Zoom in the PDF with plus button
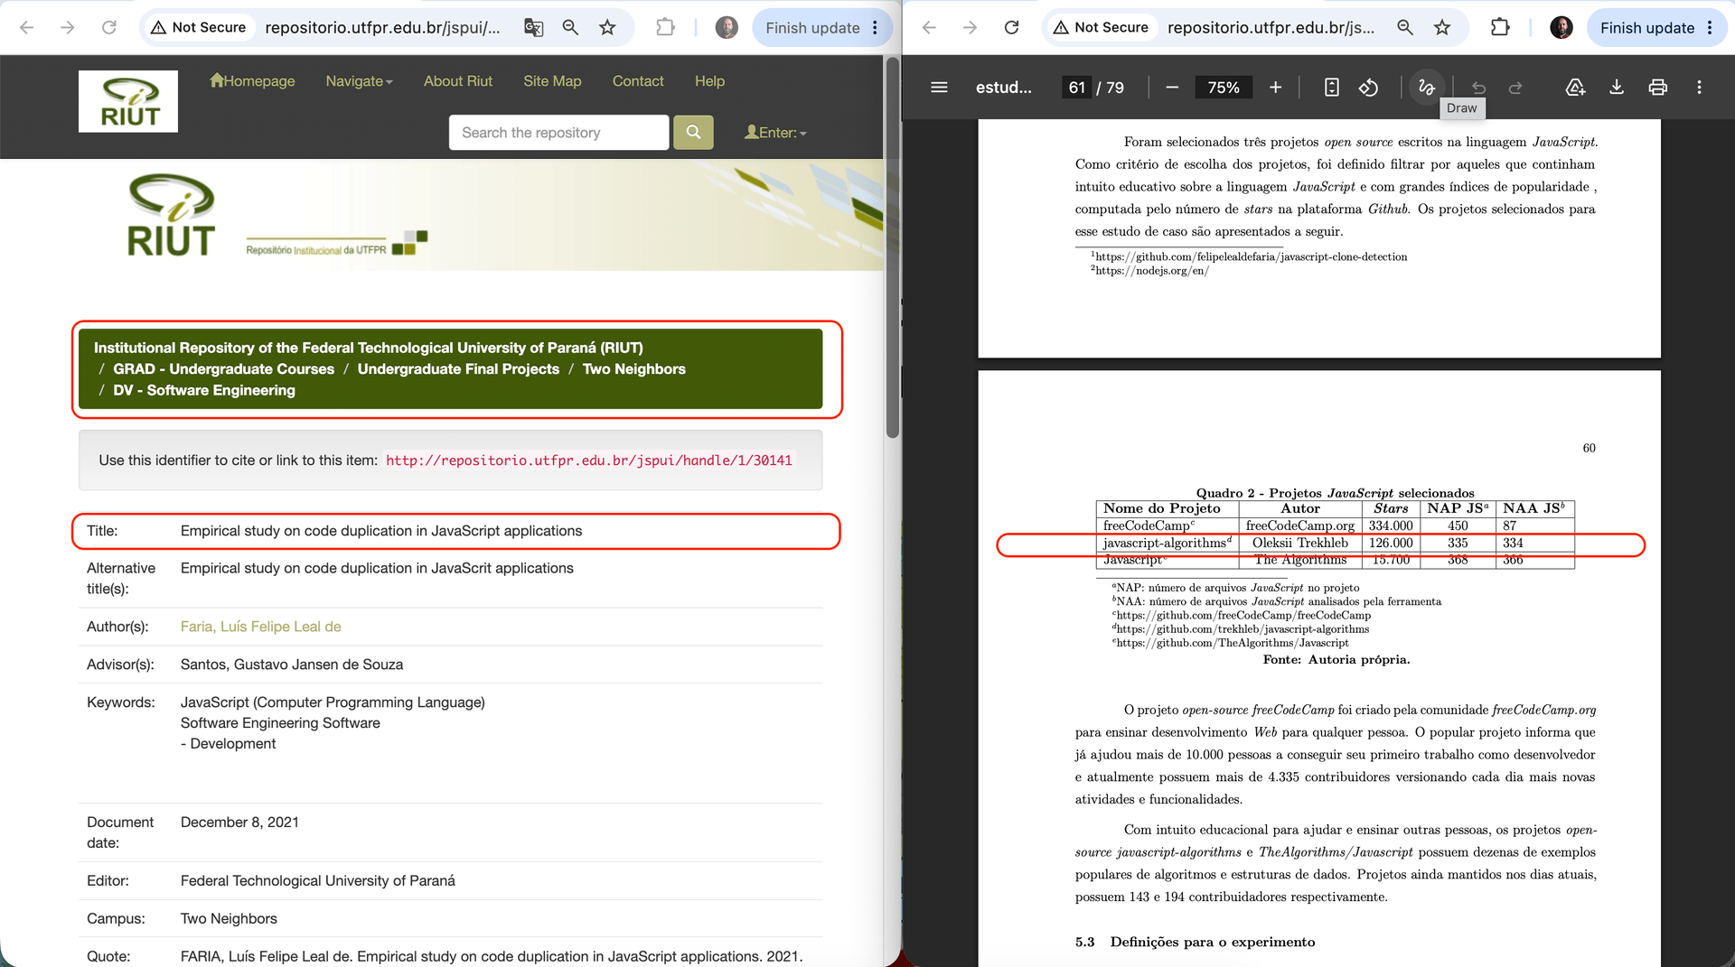 [1275, 88]
